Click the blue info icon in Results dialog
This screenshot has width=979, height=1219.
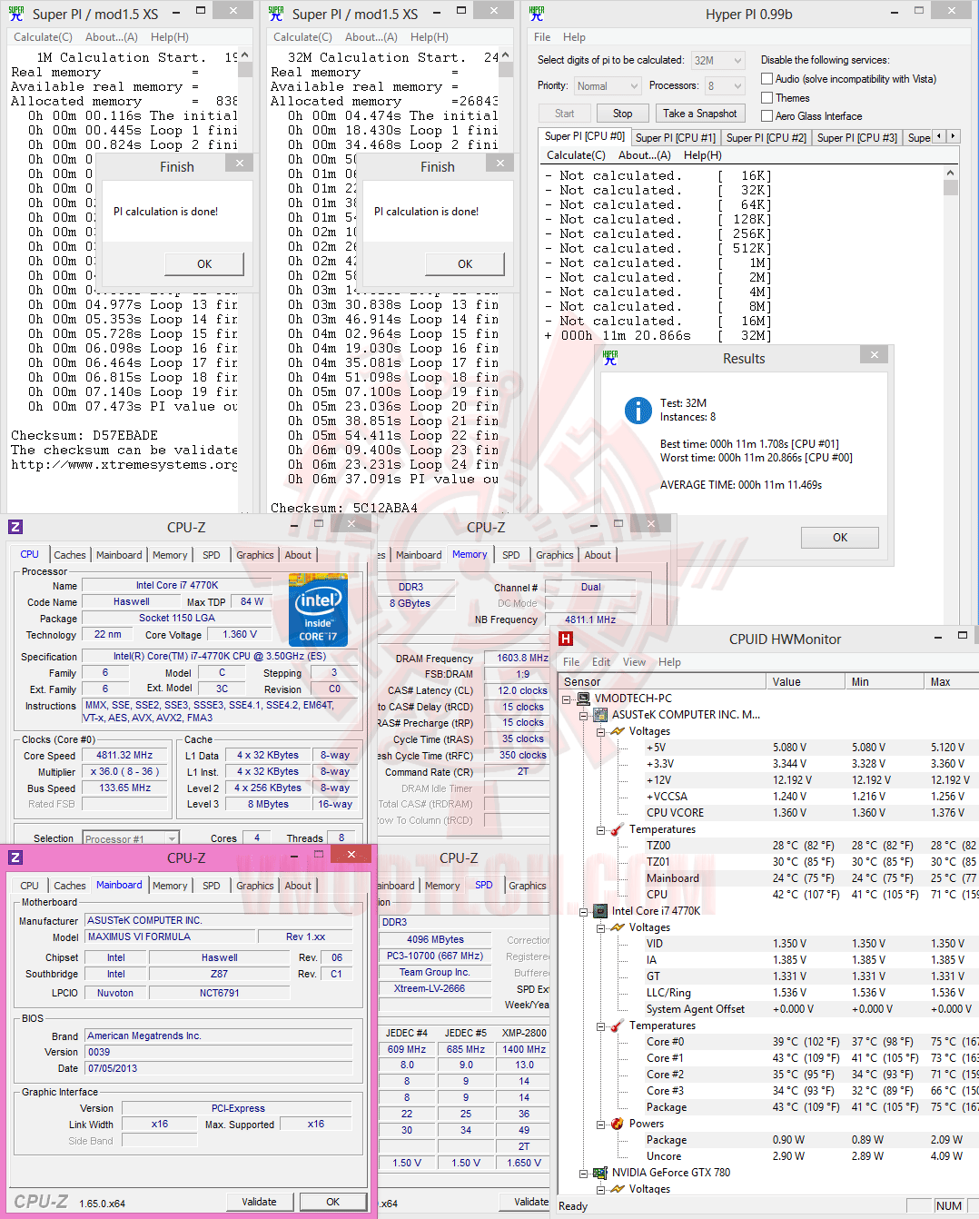pos(638,411)
